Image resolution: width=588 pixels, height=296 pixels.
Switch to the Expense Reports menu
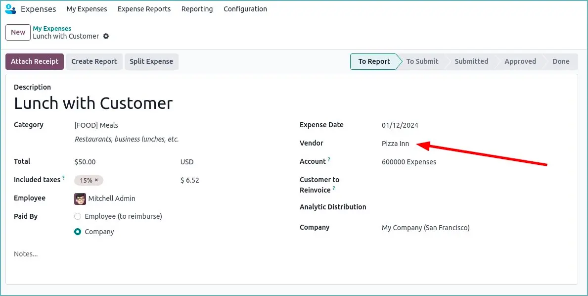[144, 9]
